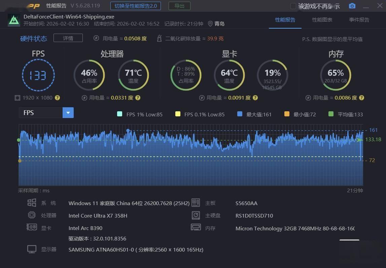Check the 该游戏不再显示 checkbox

293,6
